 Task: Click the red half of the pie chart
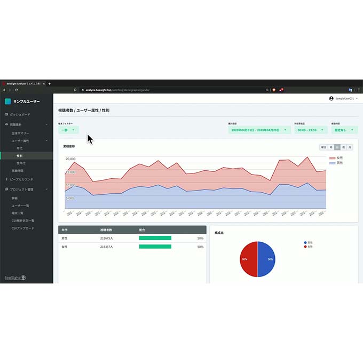pyautogui.click(x=248, y=259)
